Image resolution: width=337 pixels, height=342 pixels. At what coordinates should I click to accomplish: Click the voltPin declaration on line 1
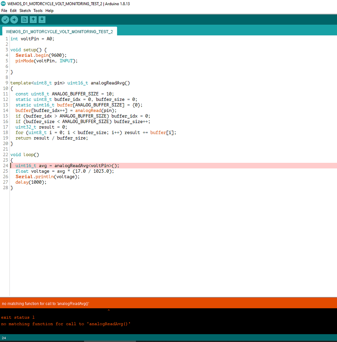pyautogui.click(x=32, y=39)
